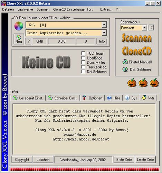Click the red progress bar

(x=85, y=169)
